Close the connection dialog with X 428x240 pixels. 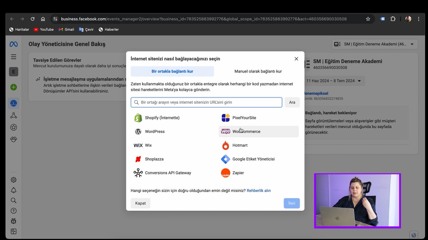tap(296, 59)
